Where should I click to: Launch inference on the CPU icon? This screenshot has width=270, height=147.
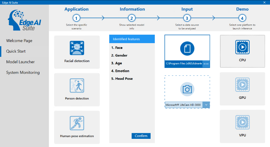[242, 47]
